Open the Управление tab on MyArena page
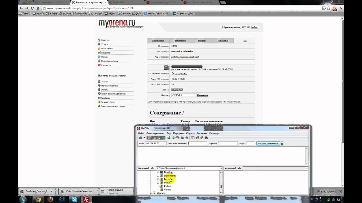Screen dimensions: 362x203 click(158, 41)
